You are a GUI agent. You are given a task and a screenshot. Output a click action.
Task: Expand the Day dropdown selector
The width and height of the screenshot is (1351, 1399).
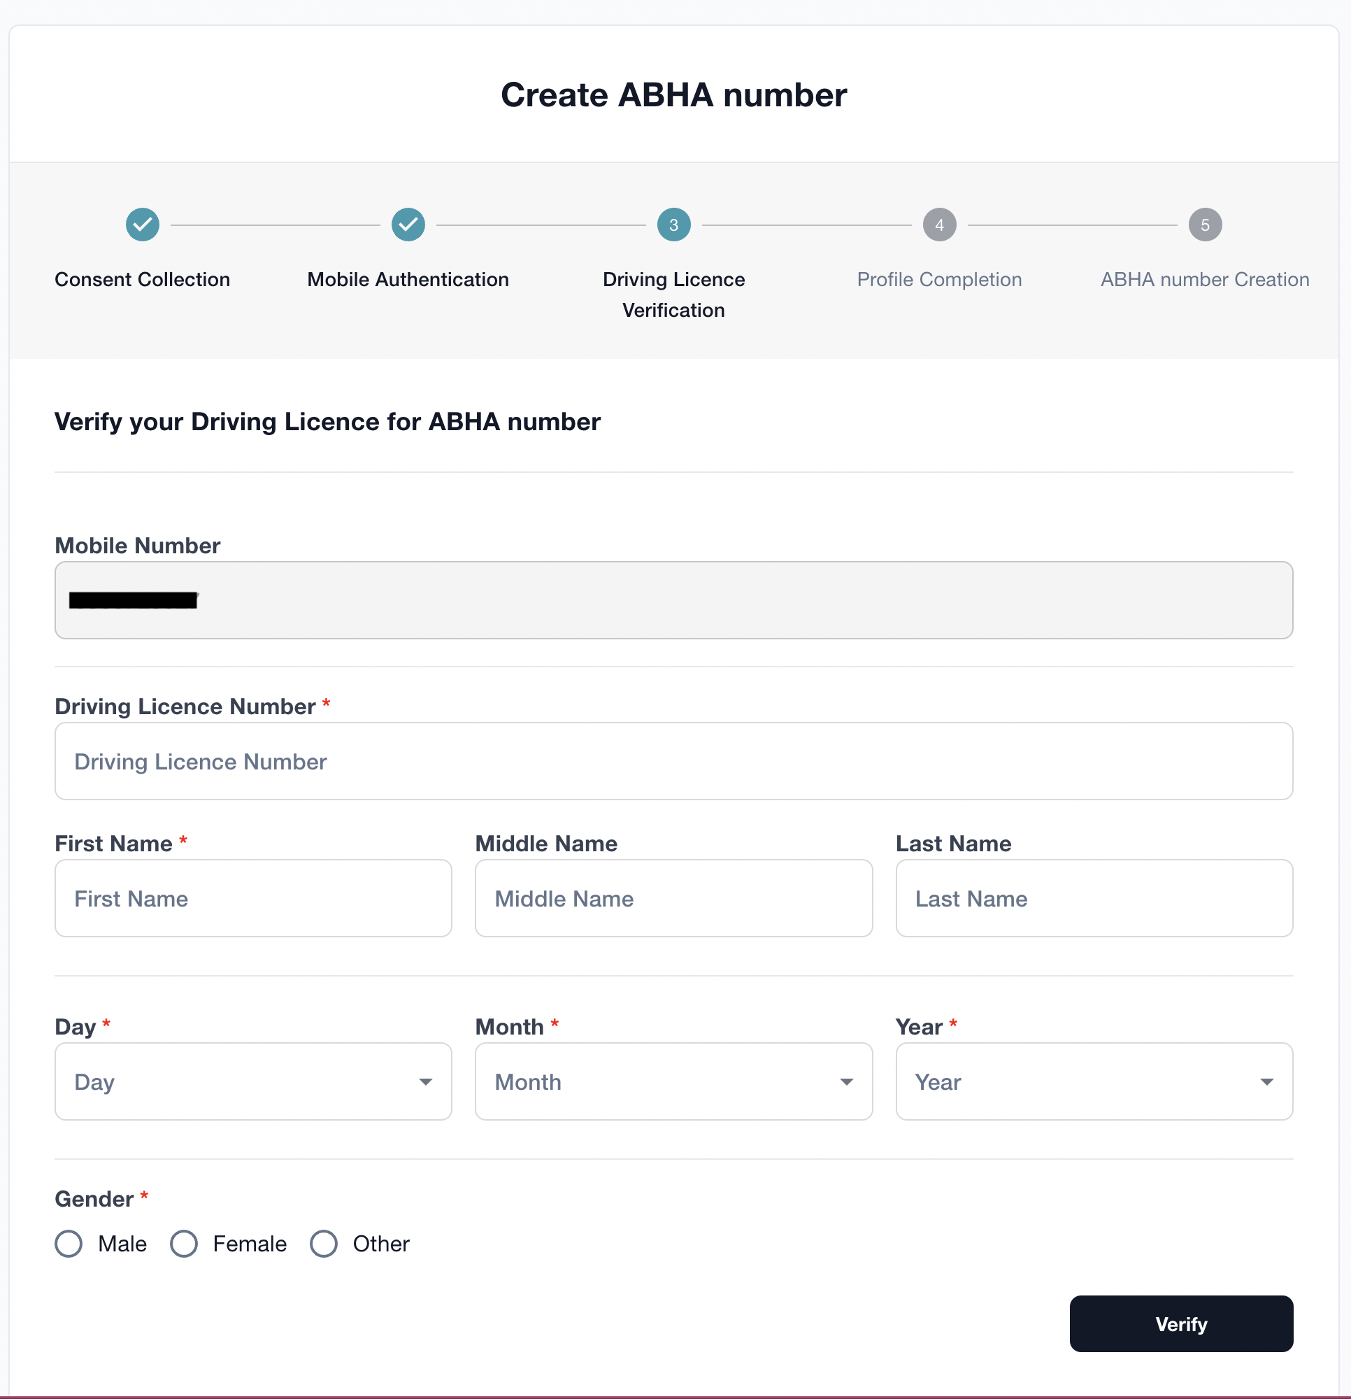(253, 1081)
